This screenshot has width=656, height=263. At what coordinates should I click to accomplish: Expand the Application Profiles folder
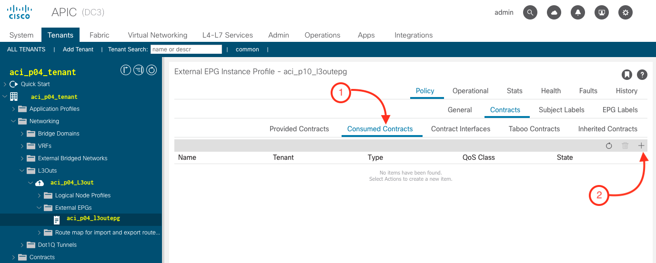(x=14, y=109)
